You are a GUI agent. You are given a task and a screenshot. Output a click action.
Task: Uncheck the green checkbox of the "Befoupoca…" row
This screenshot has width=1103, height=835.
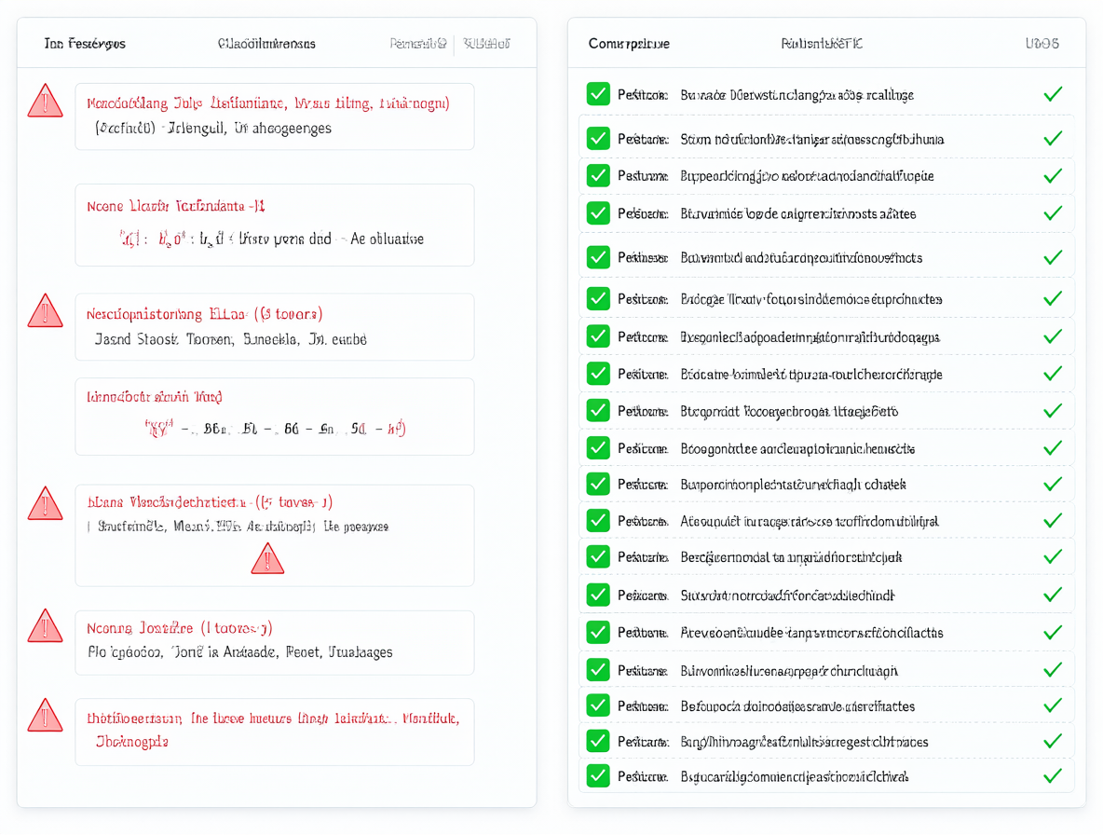point(598,705)
